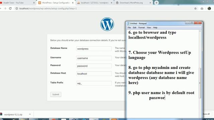This screenshot has height=120, width=214.
Task: Open Notepad Format menu
Action: [x=141, y=27]
